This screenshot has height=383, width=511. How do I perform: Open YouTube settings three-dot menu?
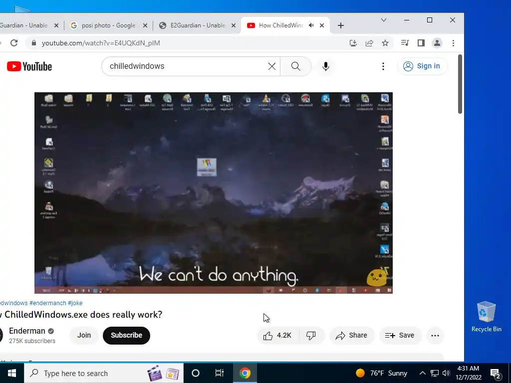coord(383,66)
